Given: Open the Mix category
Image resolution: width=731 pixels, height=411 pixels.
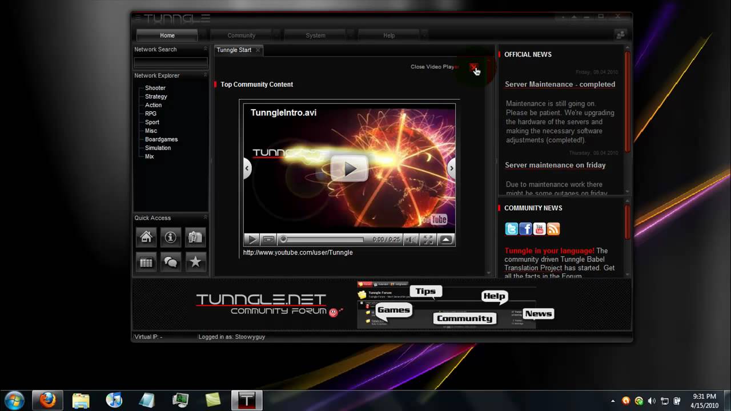Looking at the screenshot, I should pos(149,156).
